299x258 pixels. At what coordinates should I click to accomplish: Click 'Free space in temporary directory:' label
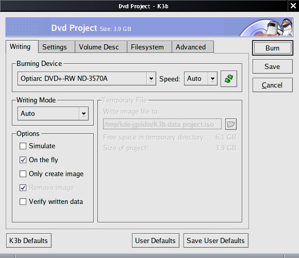154,137
